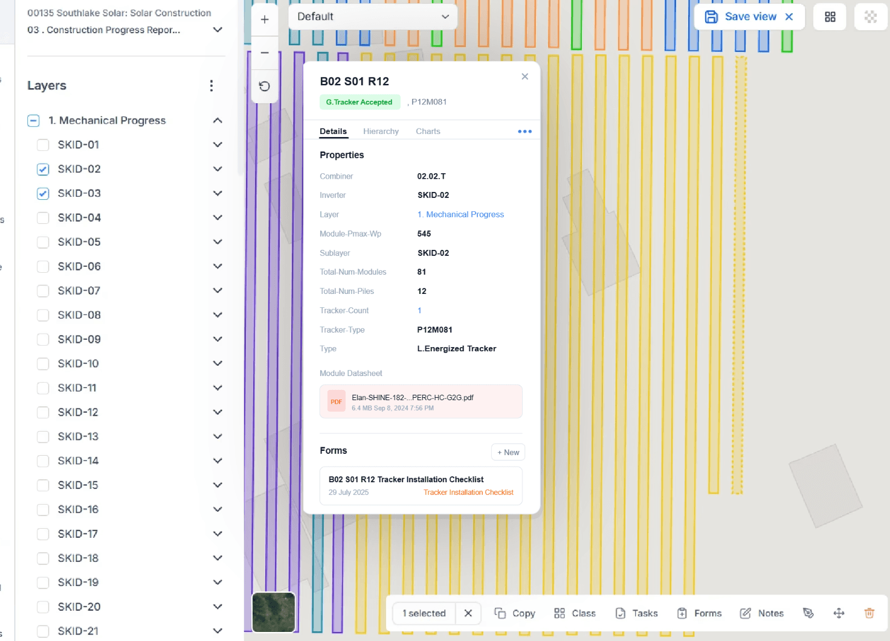Uncheck the SKID-02 layer checkbox

(43, 169)
